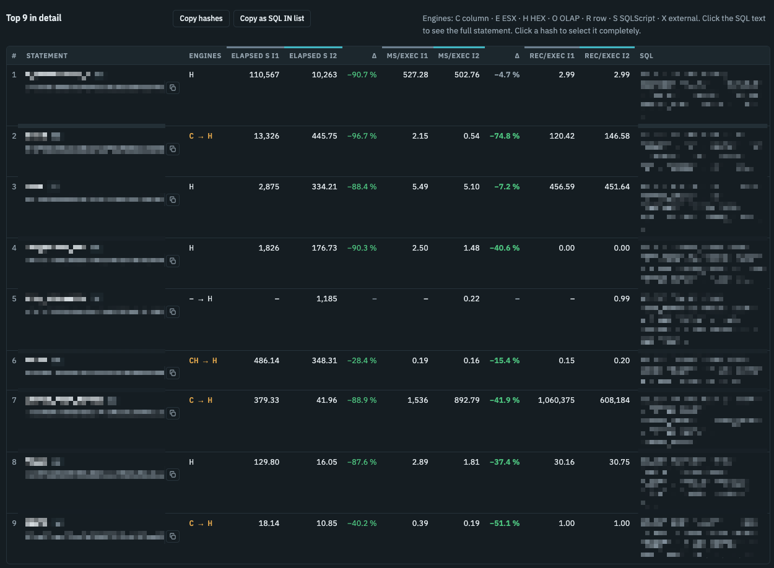Copy the hash in row 8

[x=173, y=475]
